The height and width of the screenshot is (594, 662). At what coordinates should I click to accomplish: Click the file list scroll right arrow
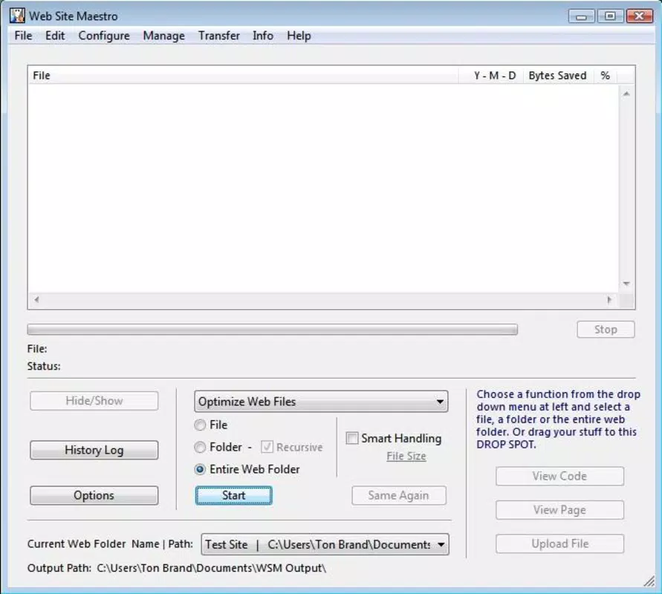[609, 299]
